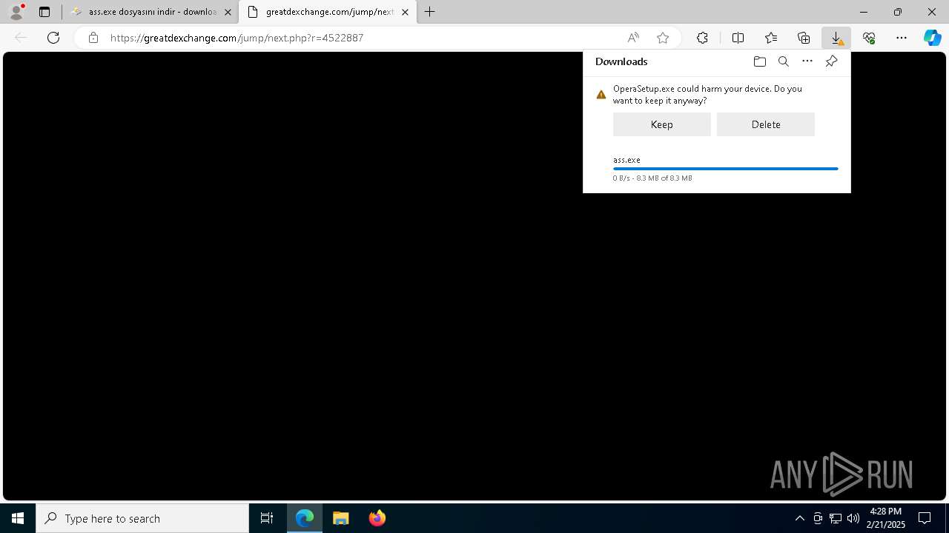Screen dimensions: 949x533
Task: Open the tab actions menu icon
Action: click(44, 12)
